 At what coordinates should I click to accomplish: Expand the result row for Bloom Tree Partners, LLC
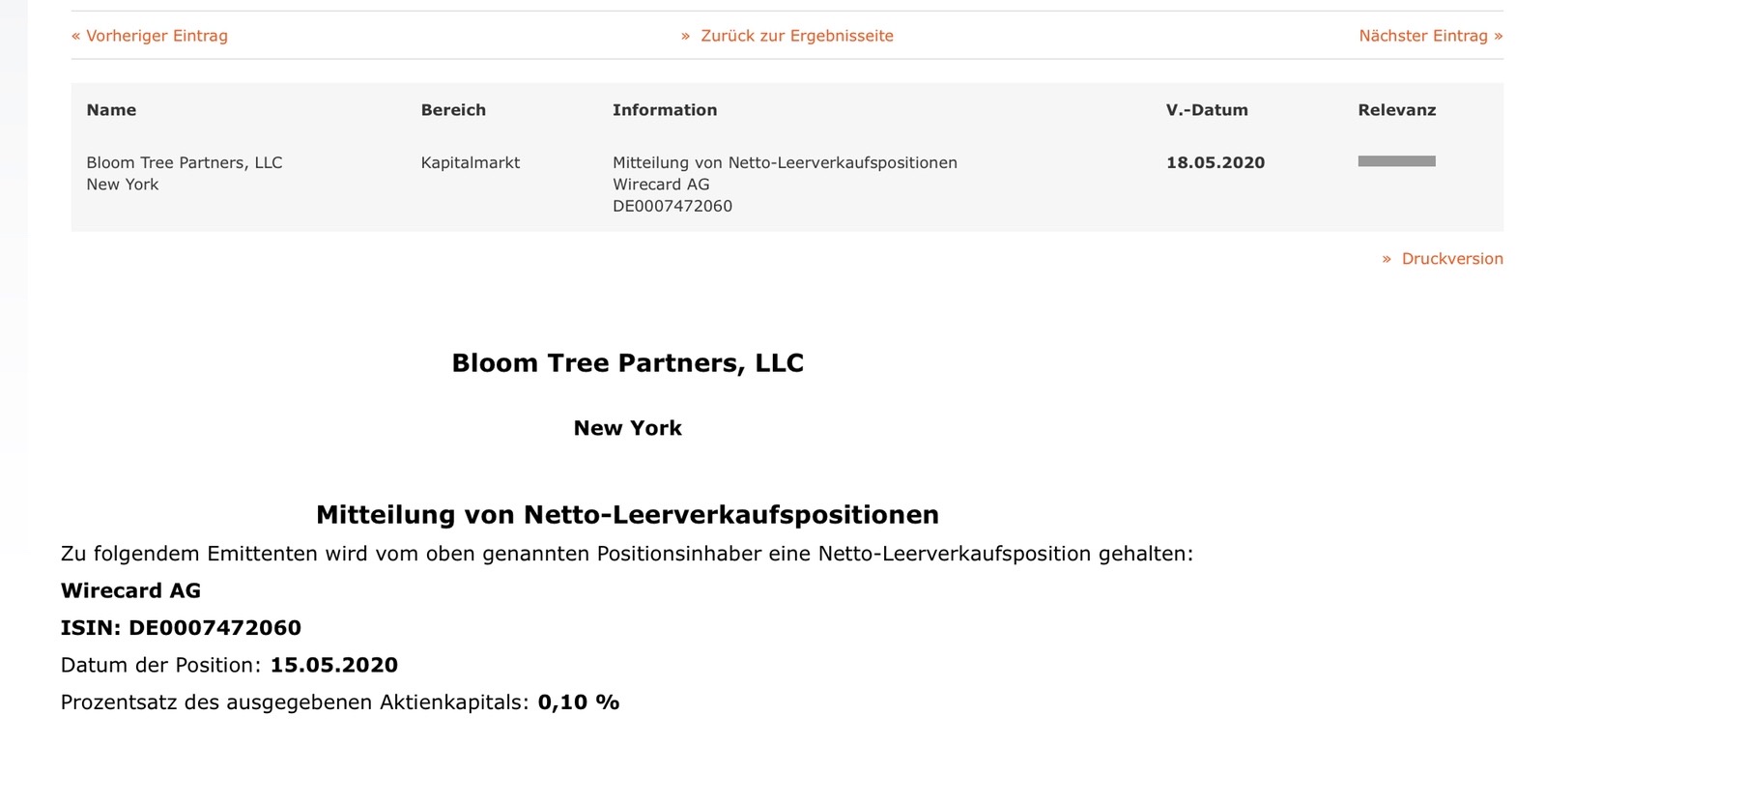click(185, 162)
